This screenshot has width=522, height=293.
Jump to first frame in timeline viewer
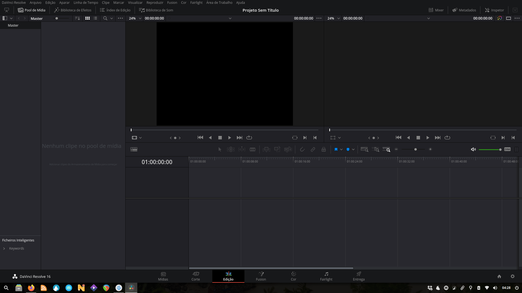coord(399,138)
